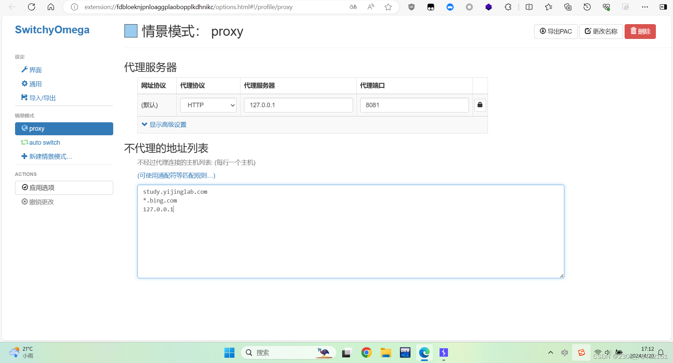Open the favorites list icon

[549, 7]
